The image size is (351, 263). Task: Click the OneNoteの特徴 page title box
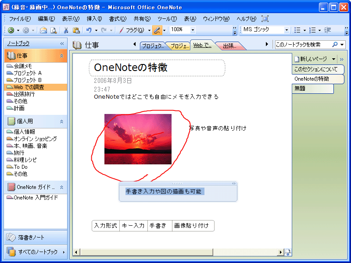pos(157,68)
